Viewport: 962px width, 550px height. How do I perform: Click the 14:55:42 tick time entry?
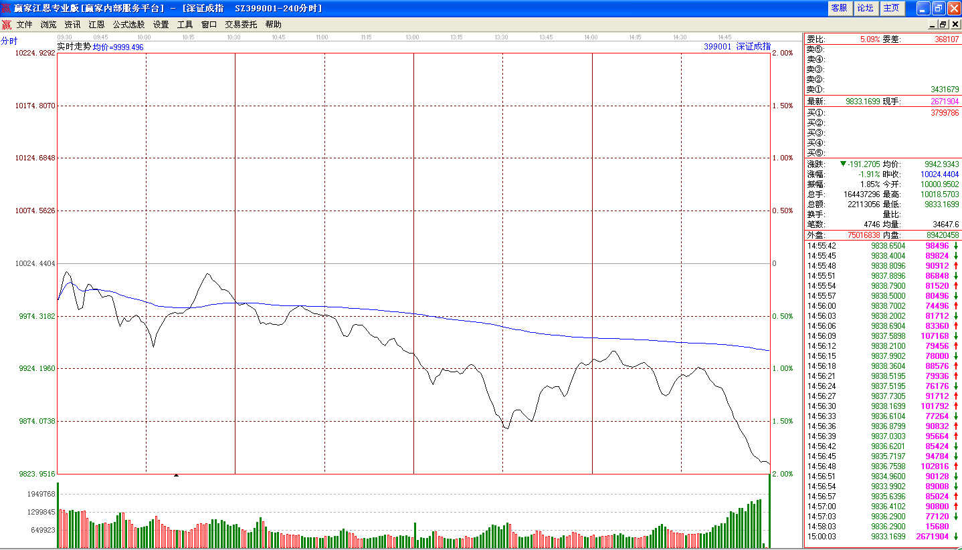point(822,246)
